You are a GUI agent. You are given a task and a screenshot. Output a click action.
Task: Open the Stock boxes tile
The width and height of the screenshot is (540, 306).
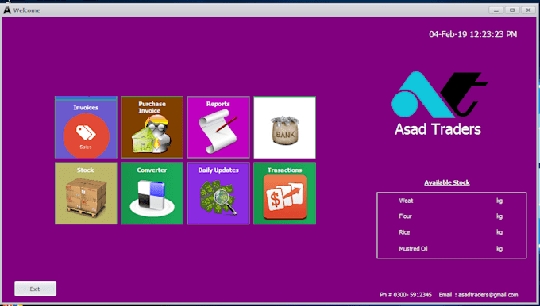pos(86,193)
